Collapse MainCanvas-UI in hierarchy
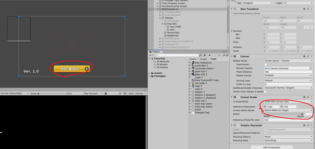The height and width of the screenshot is (149, 315). point(158,9)
